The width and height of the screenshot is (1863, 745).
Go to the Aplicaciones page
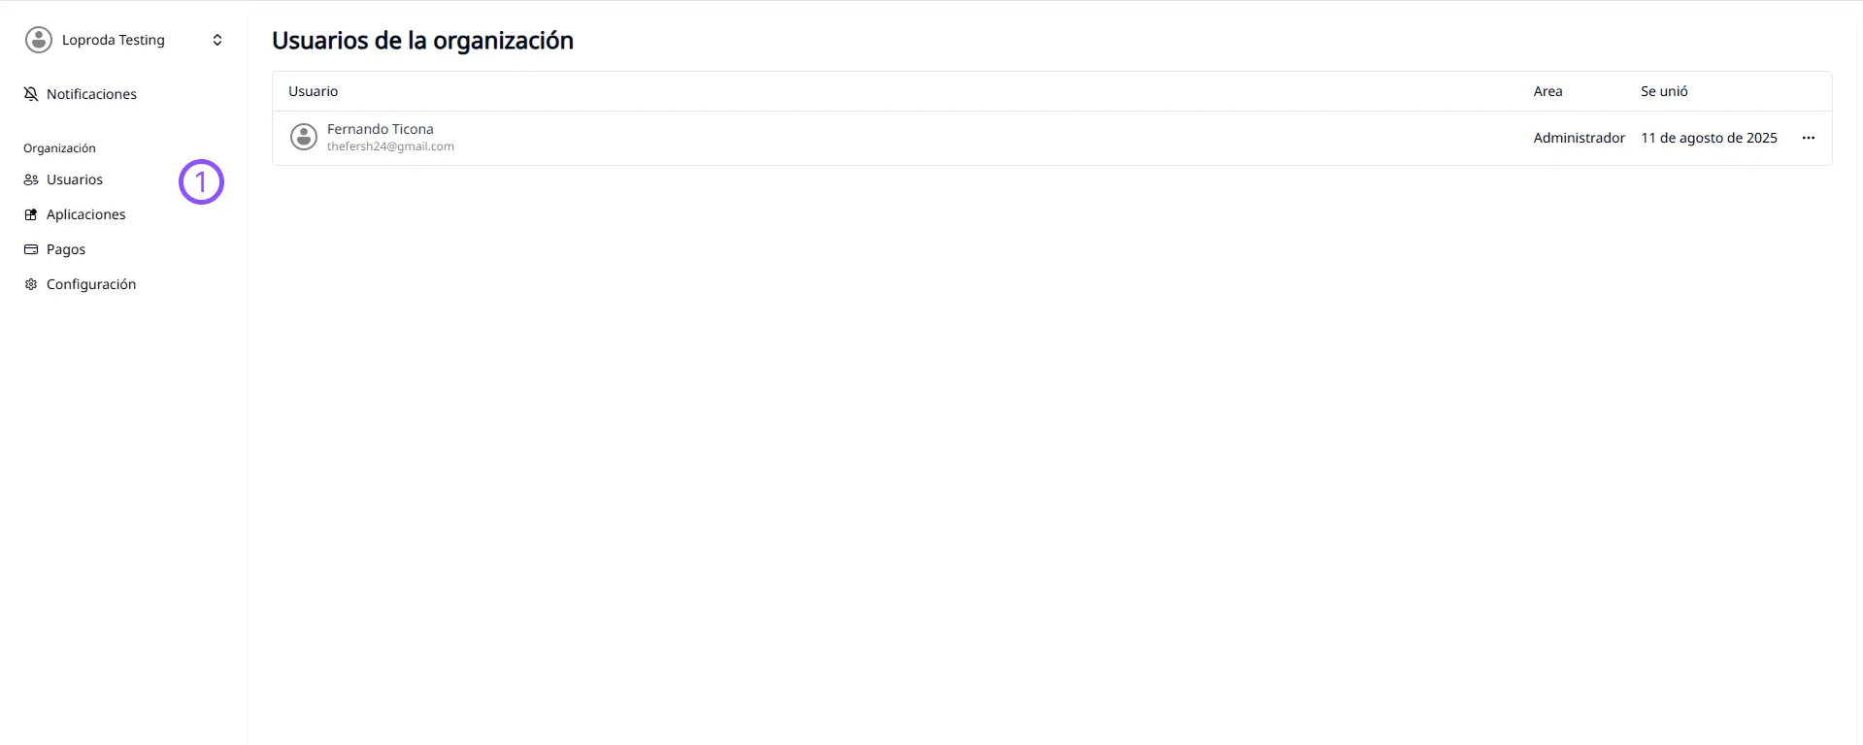[x=86, y=214]
